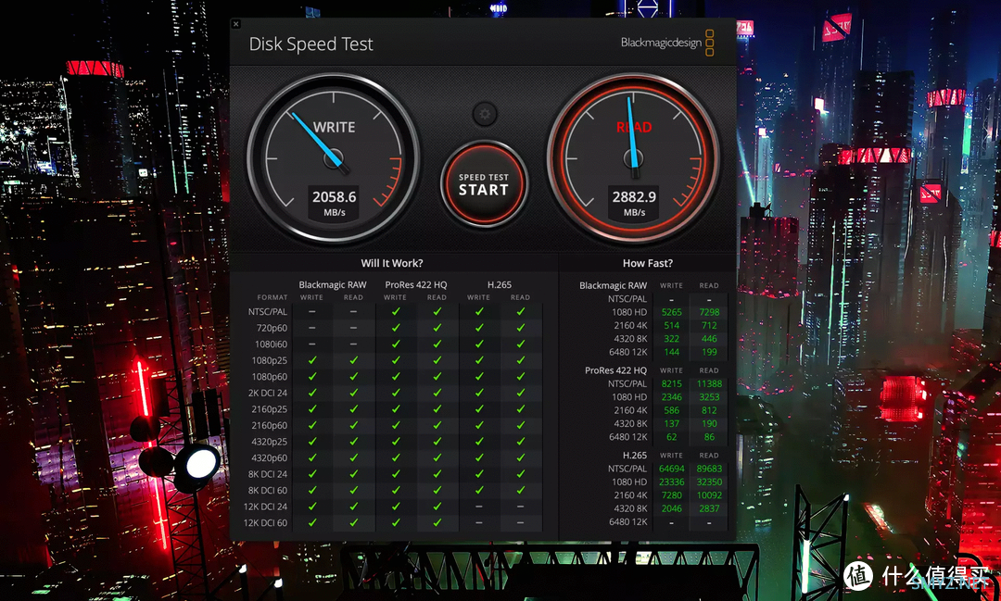Click the 190 ProRes 4320 8K read value
1001x601 pixels.
pyautogui.click(x=709, y=423)
